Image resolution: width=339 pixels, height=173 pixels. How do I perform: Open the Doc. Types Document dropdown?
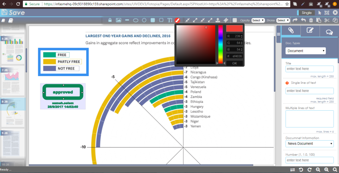pos(305,51)
